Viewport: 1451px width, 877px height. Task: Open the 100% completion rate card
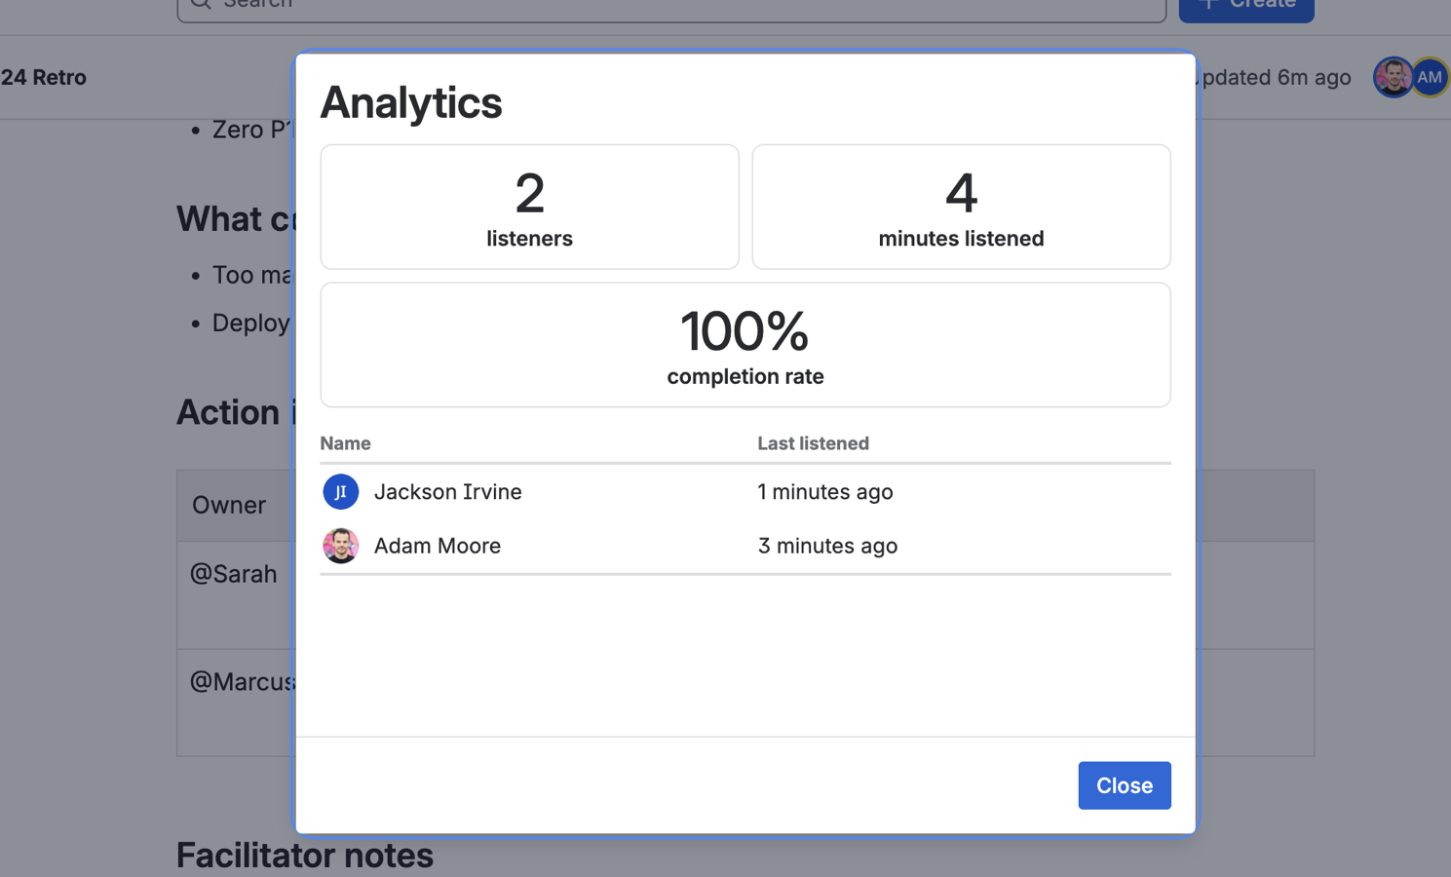[745, 345]
